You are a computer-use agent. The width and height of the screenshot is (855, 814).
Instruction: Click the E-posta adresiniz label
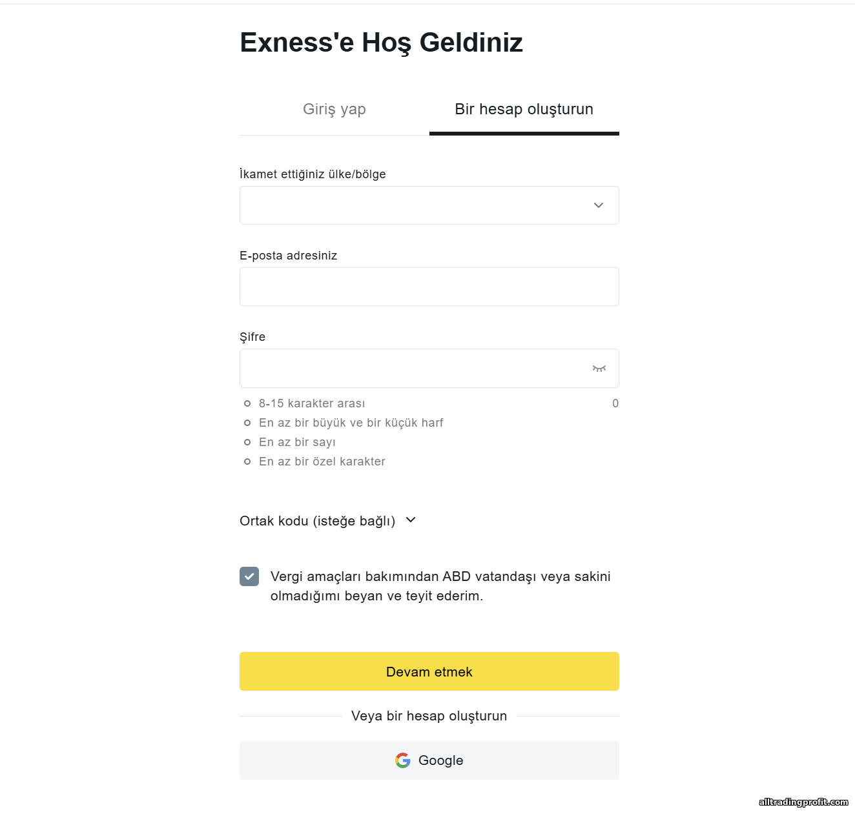(x=288, y=256)
